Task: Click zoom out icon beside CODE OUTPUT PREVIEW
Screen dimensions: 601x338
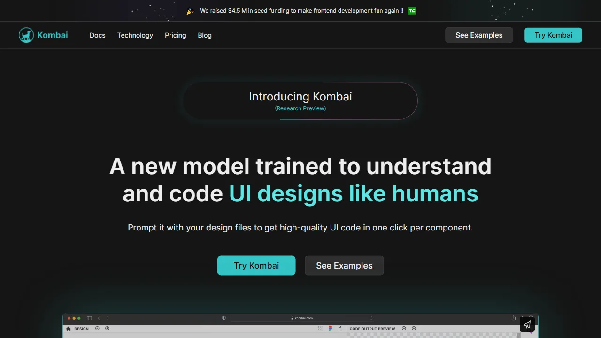Action: pyautogui.click(x=404, y=329)
